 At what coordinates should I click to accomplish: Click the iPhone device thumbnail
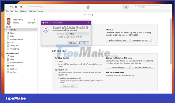(x=9, y=21)
